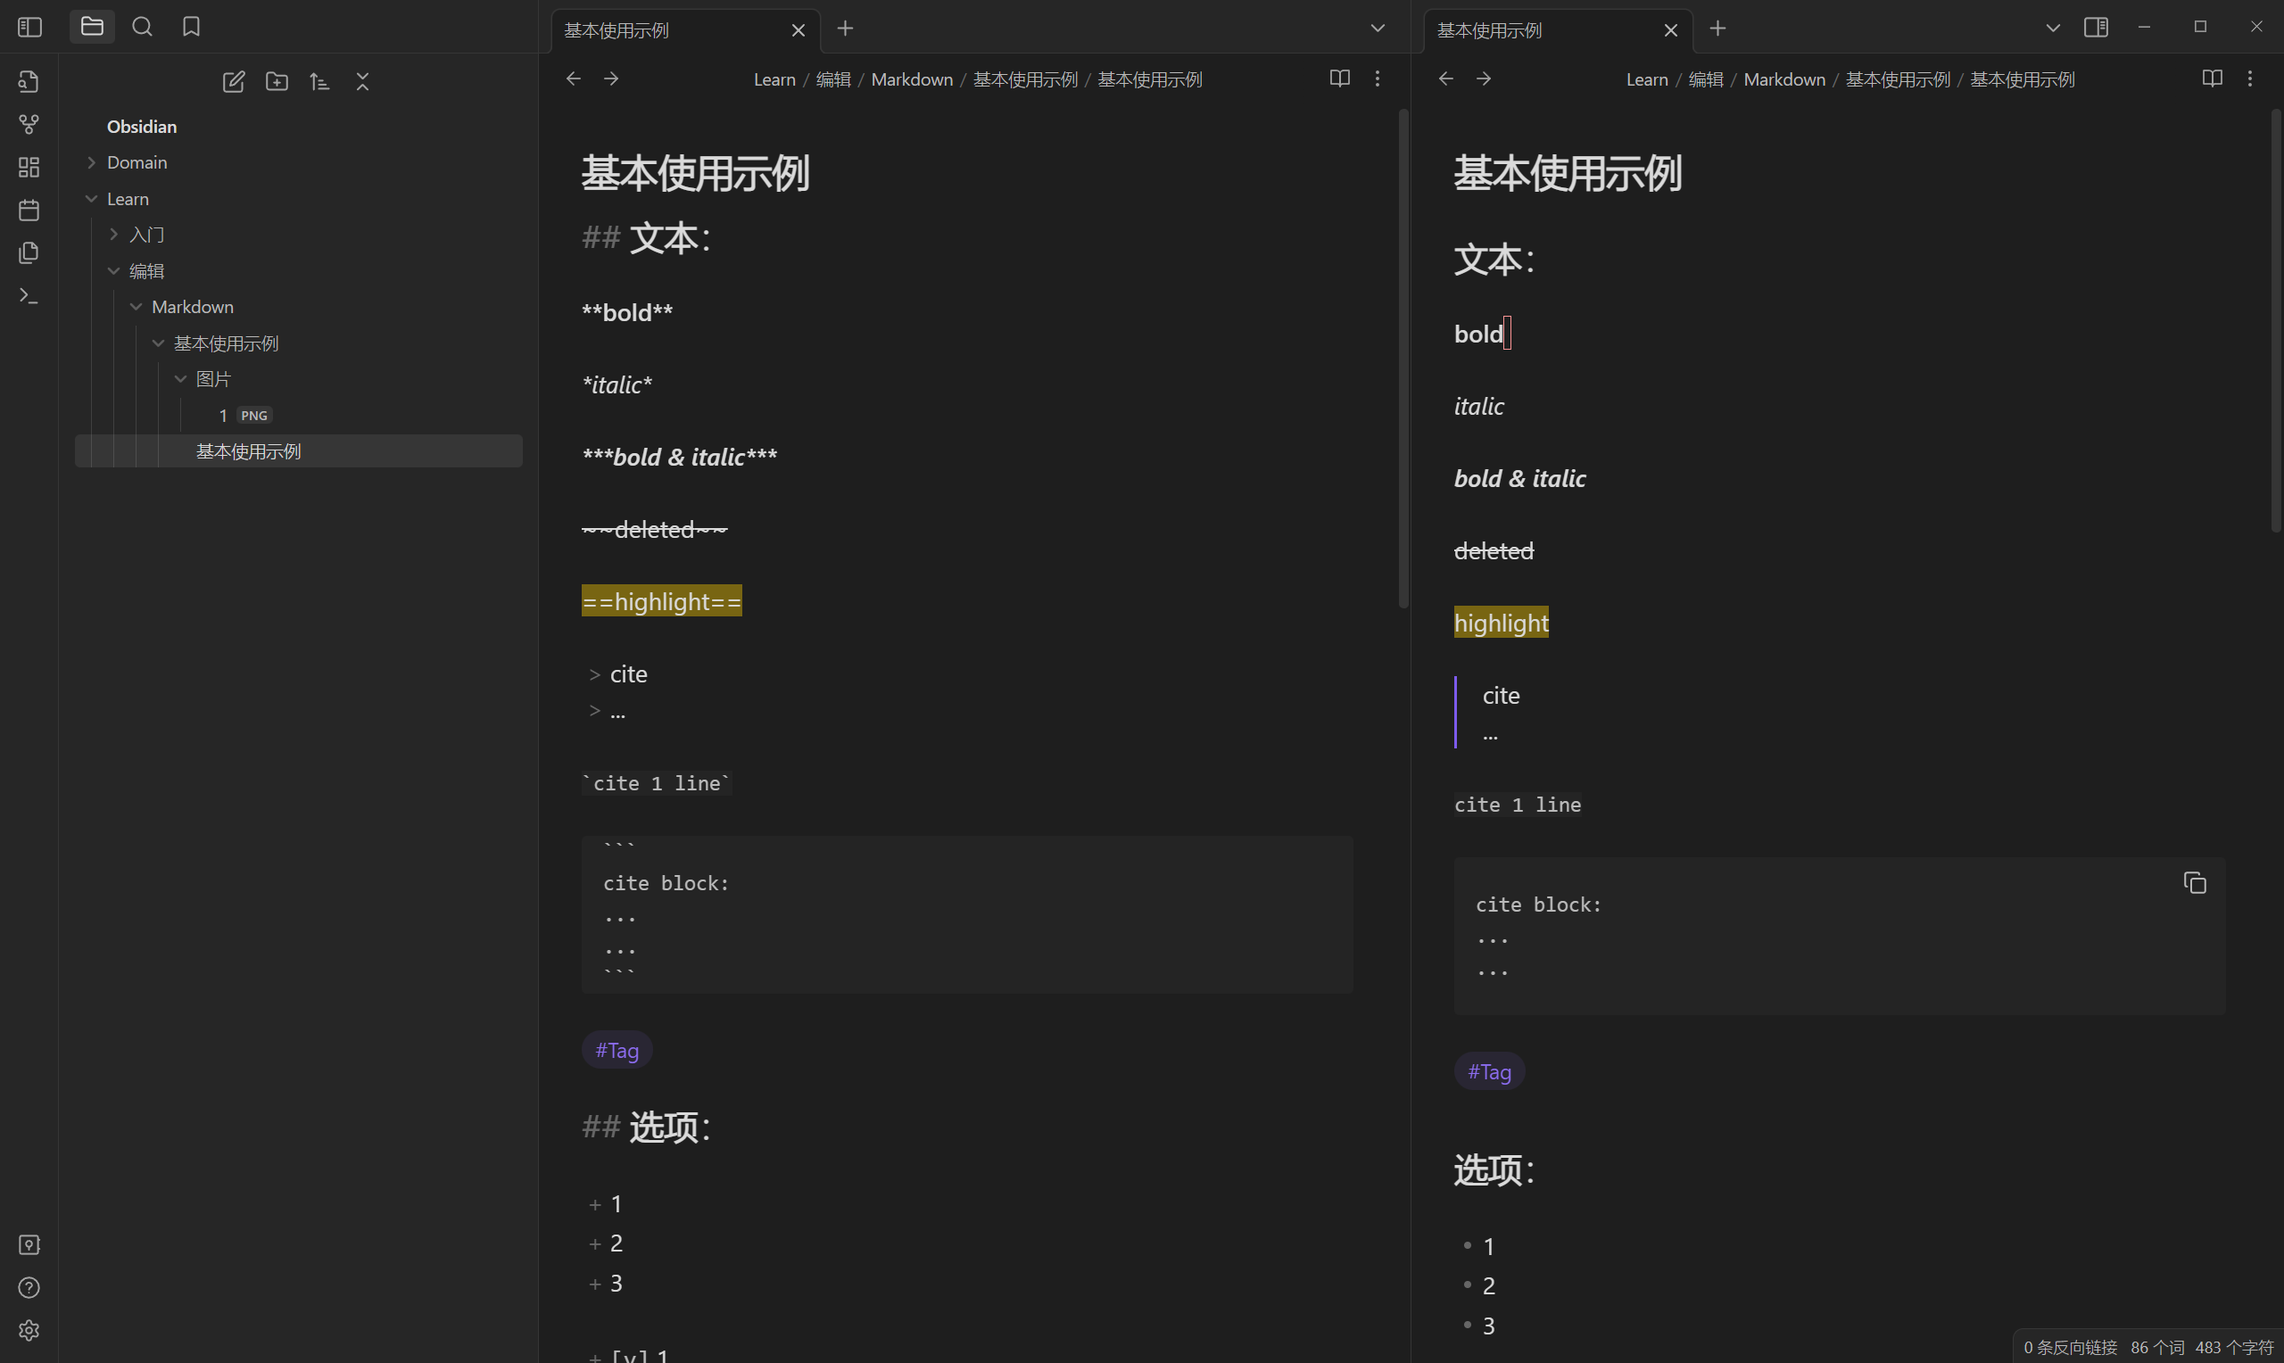Create a new note in the file explorer
This screenshot has height=1363, width=2284.
[x=234, y=82]
